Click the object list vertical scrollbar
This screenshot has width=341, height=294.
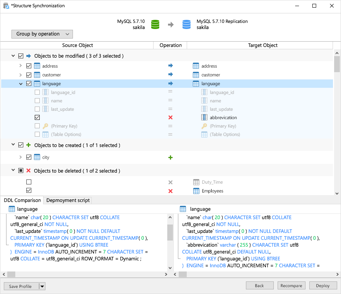pos(337,64)
